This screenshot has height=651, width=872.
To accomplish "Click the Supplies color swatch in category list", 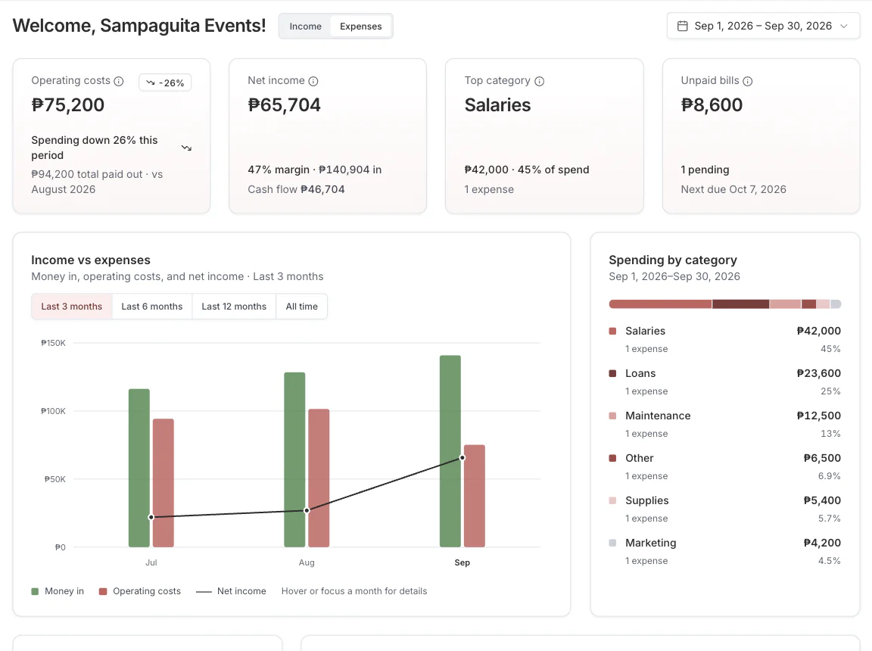I will pos(612,500).
